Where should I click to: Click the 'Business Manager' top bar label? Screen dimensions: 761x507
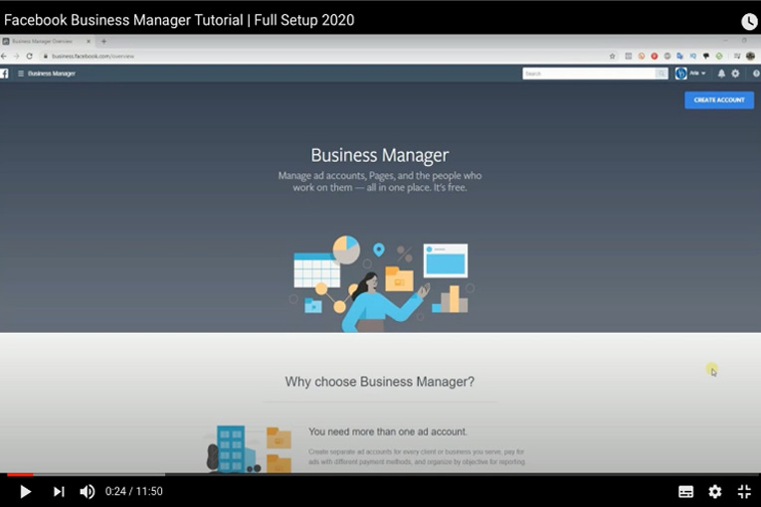[52, 74]
